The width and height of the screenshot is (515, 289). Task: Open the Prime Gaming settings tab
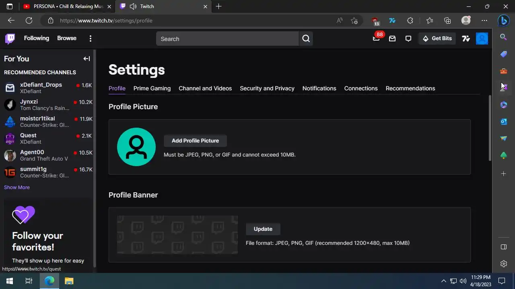pyautogui.click(x=152, y=88)
